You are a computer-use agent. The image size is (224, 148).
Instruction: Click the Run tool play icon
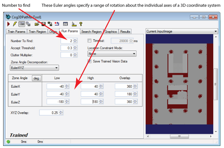coord(9,24)
